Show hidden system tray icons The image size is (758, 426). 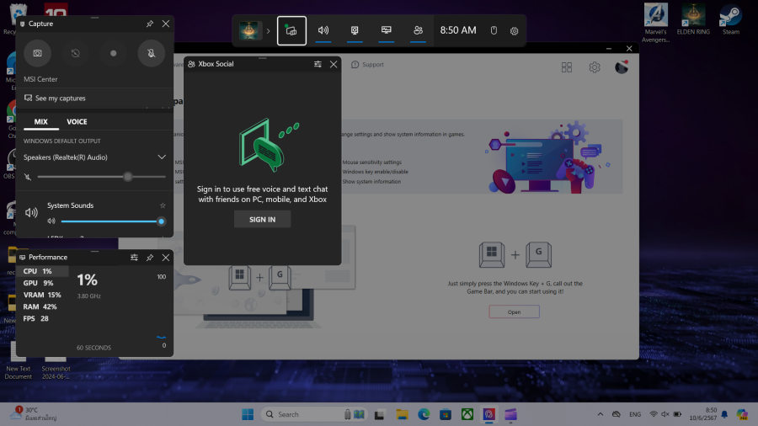coord(600,414)
